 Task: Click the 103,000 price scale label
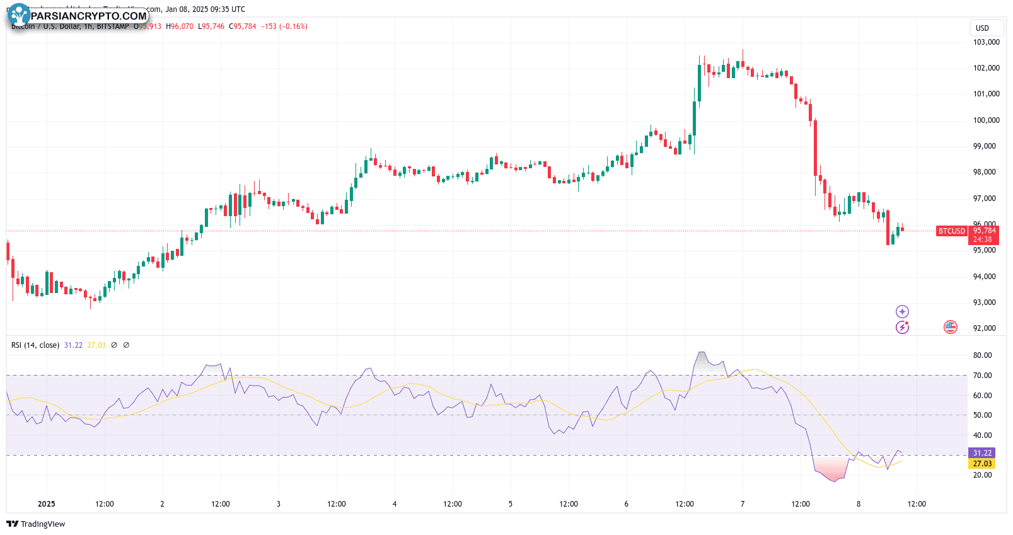pyautogui.click(x=987, y=42)
